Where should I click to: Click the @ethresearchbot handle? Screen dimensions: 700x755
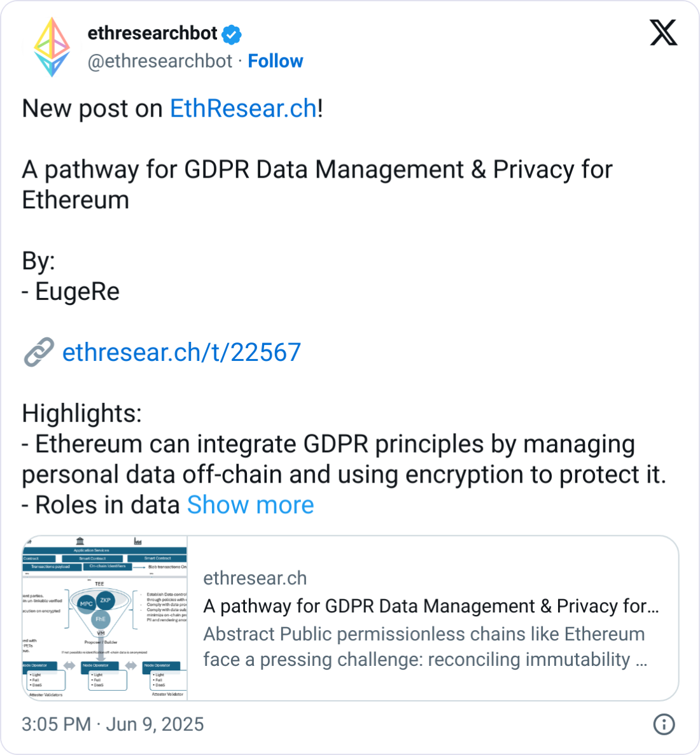point(160,61)
